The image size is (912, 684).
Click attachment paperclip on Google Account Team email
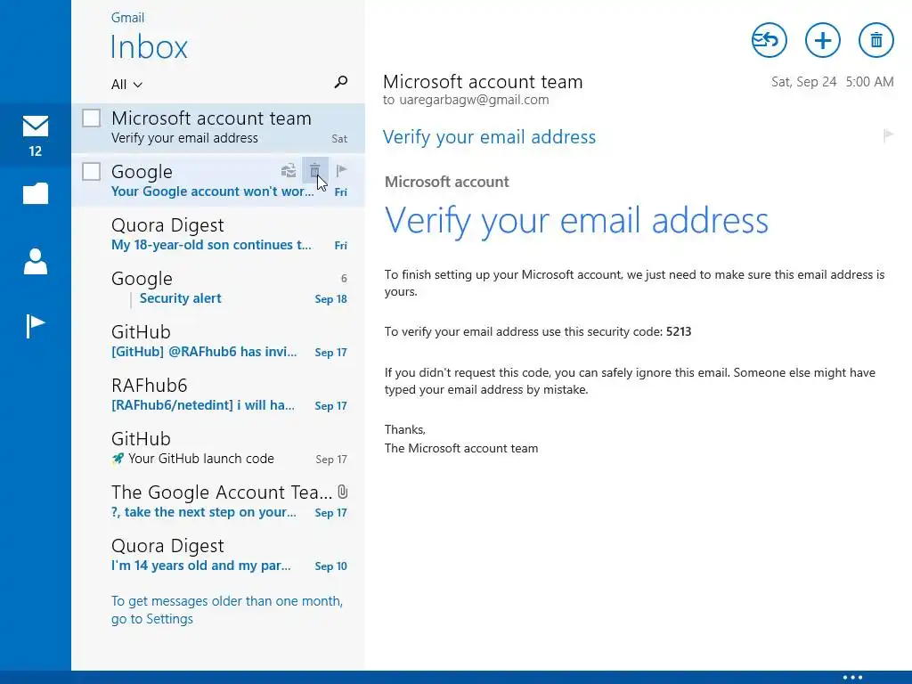(x=343, y=492)
